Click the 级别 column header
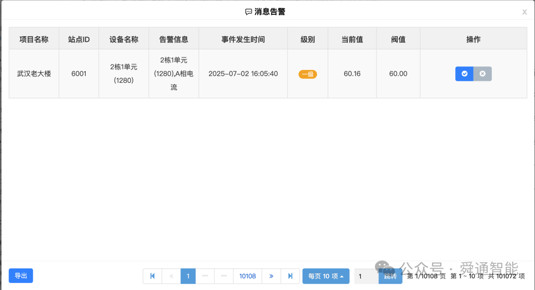535x290 pixels. pyautogui.click(x=307, y=38)
